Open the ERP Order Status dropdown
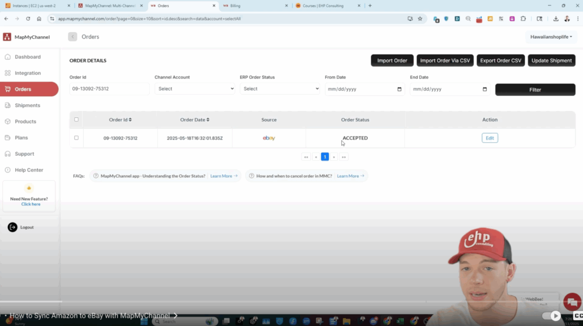Screen dimensions: 583x326 pos(280,89)
